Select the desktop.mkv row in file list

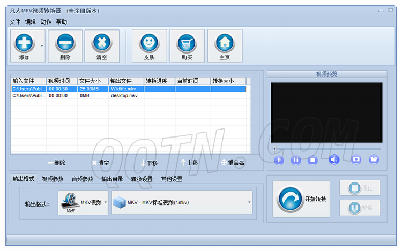tap(124, 96)
